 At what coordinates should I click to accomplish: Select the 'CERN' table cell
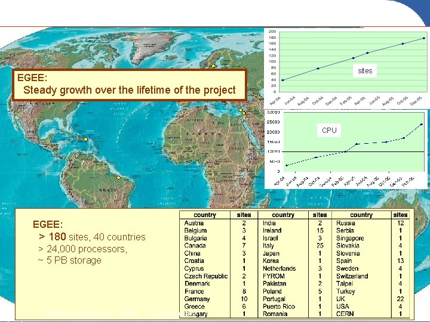(x=345, y=314)
